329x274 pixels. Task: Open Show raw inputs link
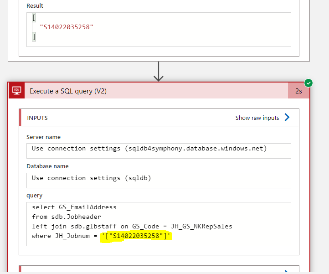tap(257, 118)
